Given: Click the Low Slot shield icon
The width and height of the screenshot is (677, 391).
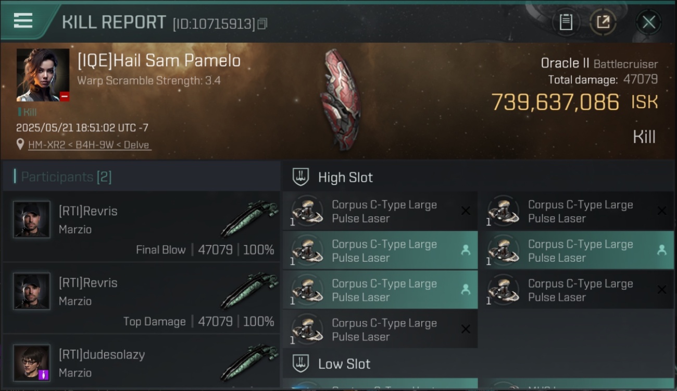Looking at the screenshot, I should (x=300, y=363).
